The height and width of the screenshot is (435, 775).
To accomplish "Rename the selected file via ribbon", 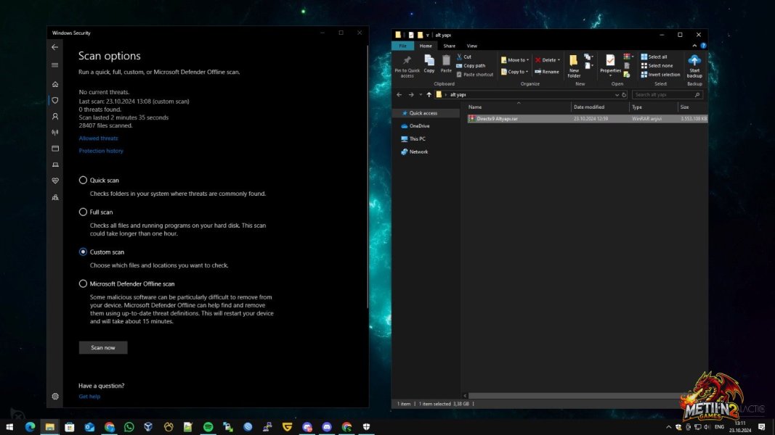I will coord(547,72).
